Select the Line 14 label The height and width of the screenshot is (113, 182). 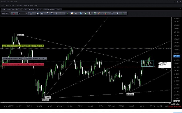tap(20, 35)
